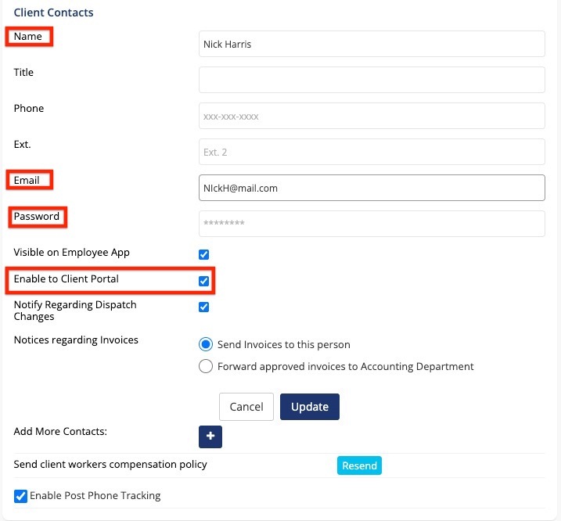The image size is (561, 521).
Task: Click the Email field label
Action: [x=27, y=181]
